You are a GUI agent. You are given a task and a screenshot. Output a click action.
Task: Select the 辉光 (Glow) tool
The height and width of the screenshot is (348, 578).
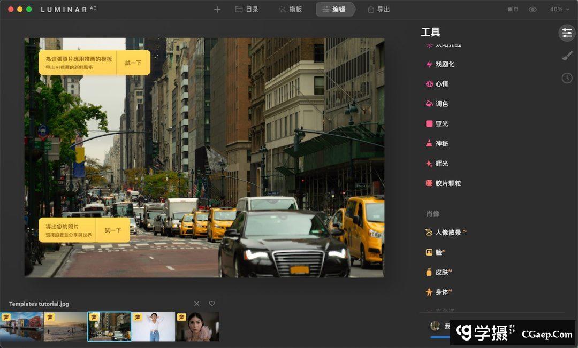tap(442, 163)
